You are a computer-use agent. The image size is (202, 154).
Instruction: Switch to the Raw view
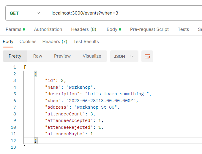[38, 56]
